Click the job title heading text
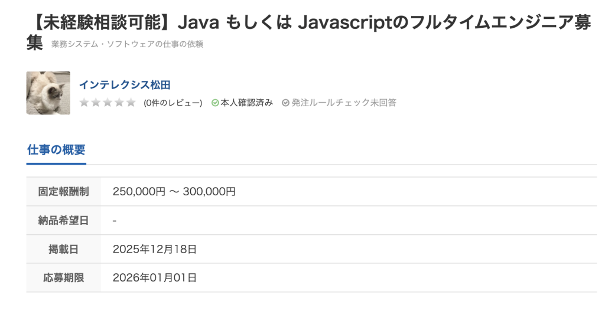This screenshot has height=311, width=605. tap(307, 24)
